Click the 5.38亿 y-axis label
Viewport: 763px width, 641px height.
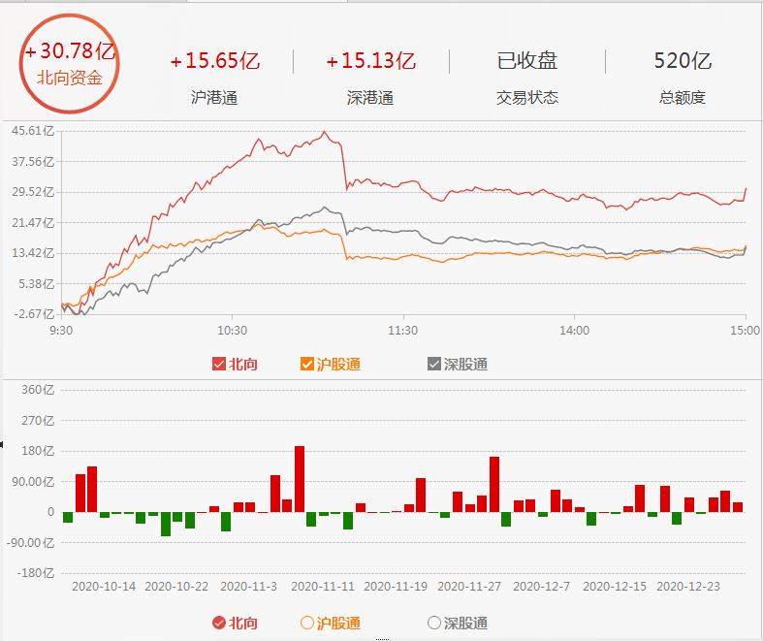click(36, 284)
